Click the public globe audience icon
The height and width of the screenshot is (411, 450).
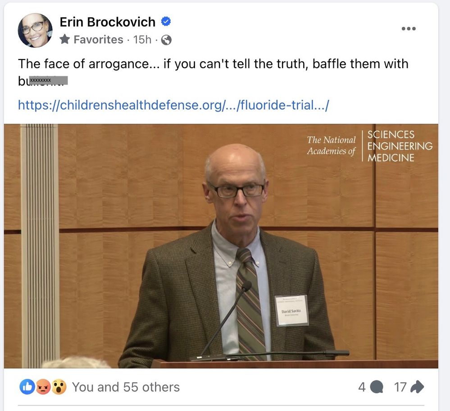pyautogui.click(x=167, y=40)
